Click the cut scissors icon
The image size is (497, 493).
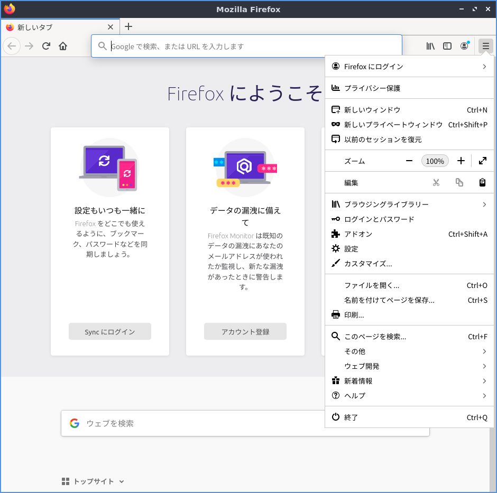coord(436,182)
